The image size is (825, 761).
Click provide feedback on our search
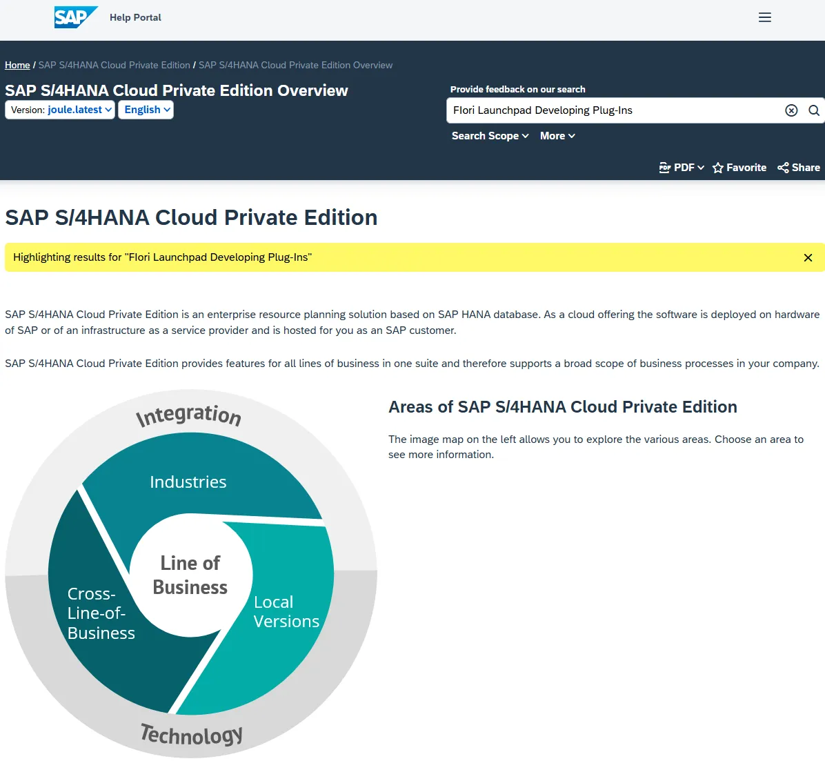coord(517,89)
